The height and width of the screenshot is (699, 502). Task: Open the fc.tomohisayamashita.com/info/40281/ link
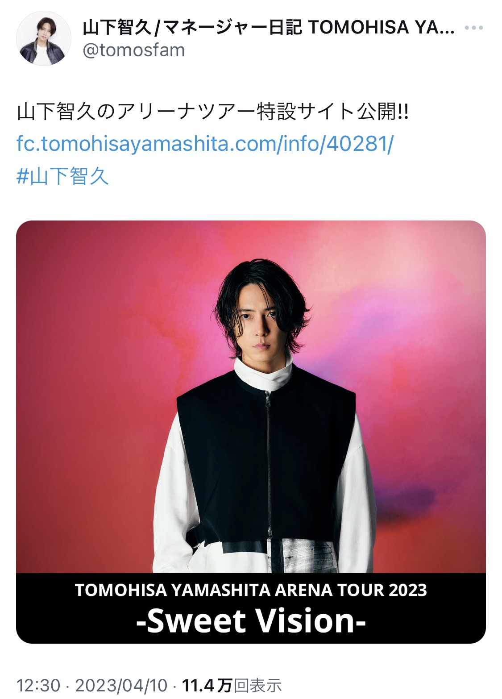[x=205, y=144]
